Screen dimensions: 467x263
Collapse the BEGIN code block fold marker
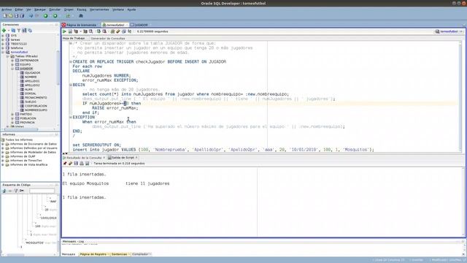(71, 85)
